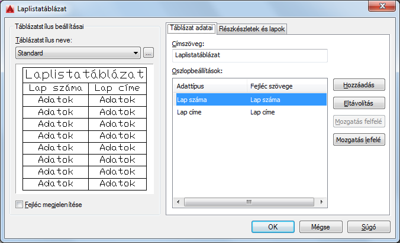Open table style editor via ellipsis button
Viewport: 400px width, 243px height.
[149, 53]
